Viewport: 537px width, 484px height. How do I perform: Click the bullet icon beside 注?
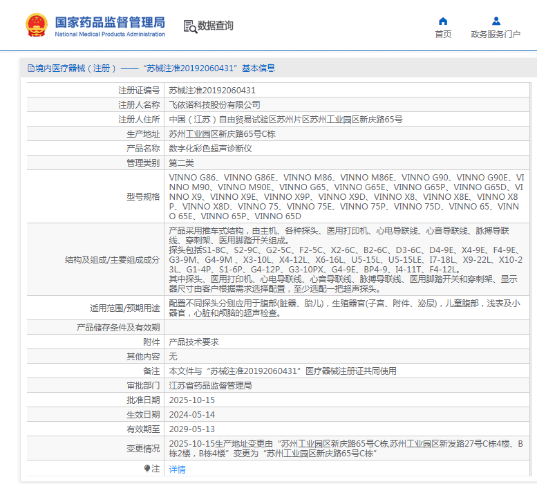click(x=147, y=469)
